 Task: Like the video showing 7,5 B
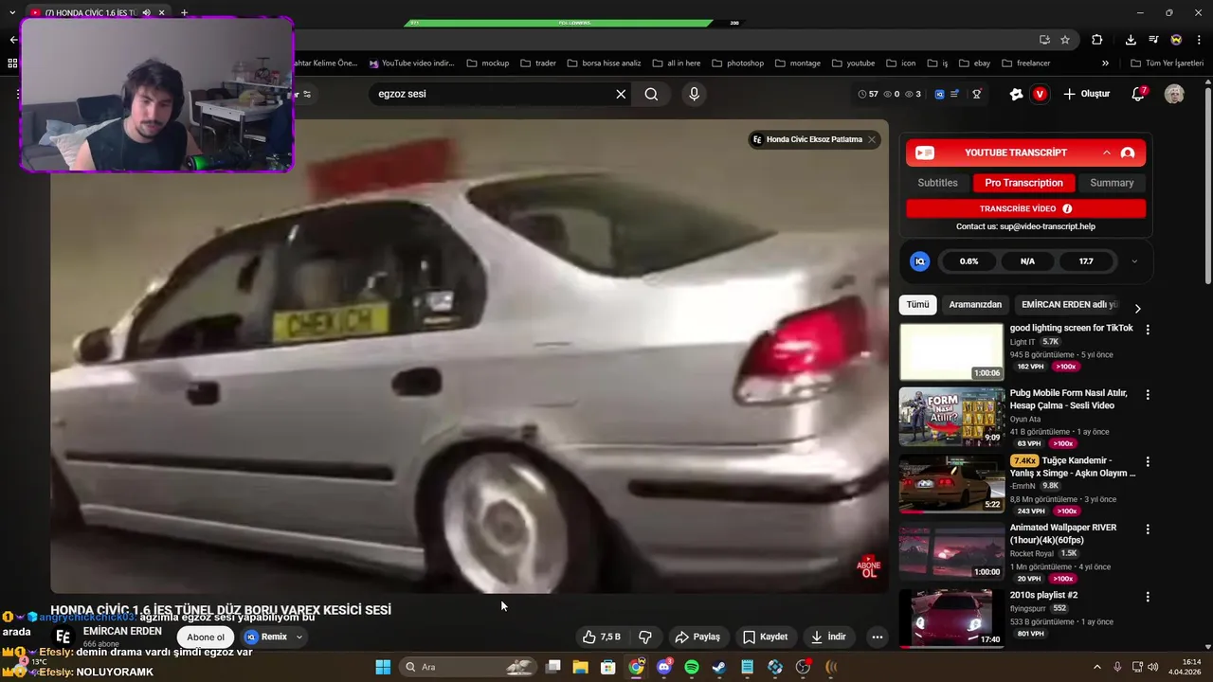click(x=602, y=637)
